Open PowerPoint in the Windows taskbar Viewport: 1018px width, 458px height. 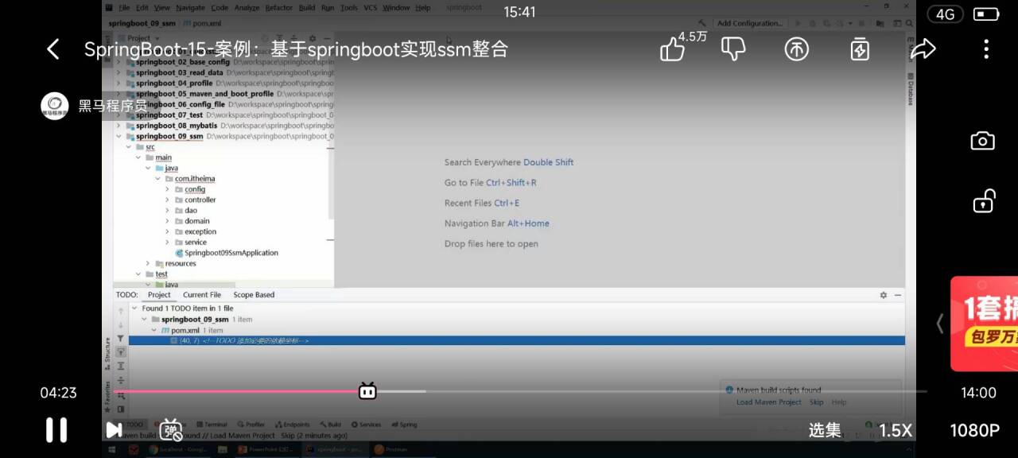click(x=267, y=449)
